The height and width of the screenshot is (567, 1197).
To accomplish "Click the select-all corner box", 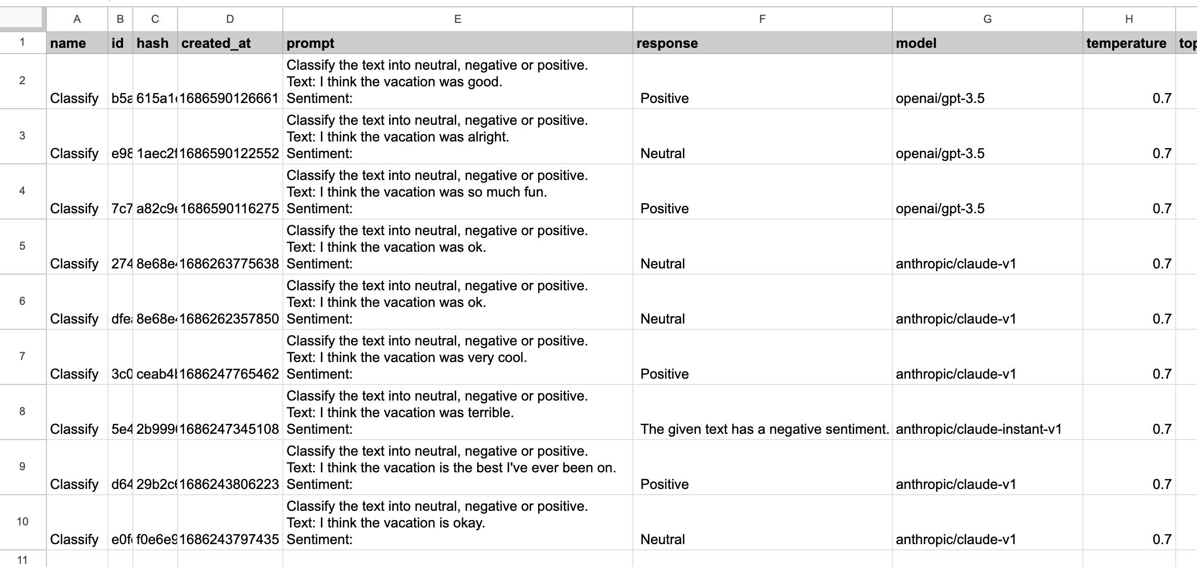I will pos(21,18).
